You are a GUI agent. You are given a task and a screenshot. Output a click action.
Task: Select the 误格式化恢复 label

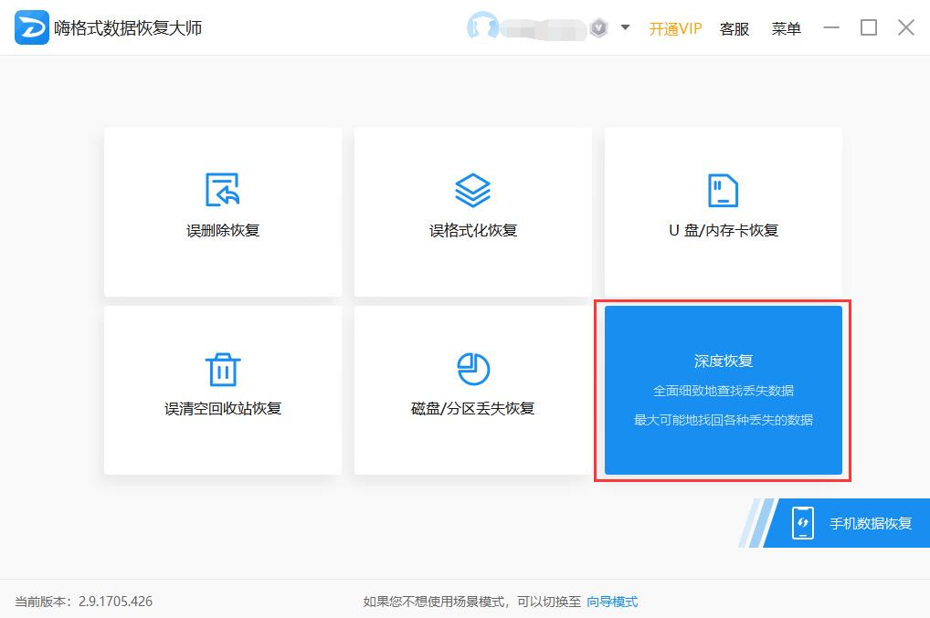tap(473, 230)
